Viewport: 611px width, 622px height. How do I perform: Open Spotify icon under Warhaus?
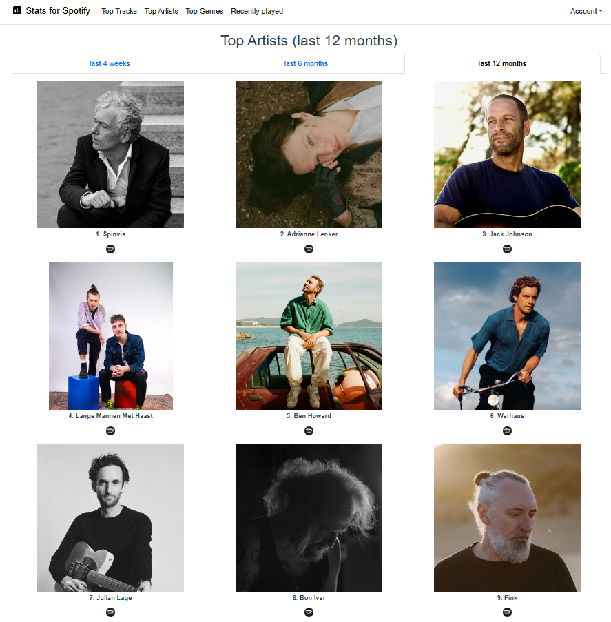507,431
